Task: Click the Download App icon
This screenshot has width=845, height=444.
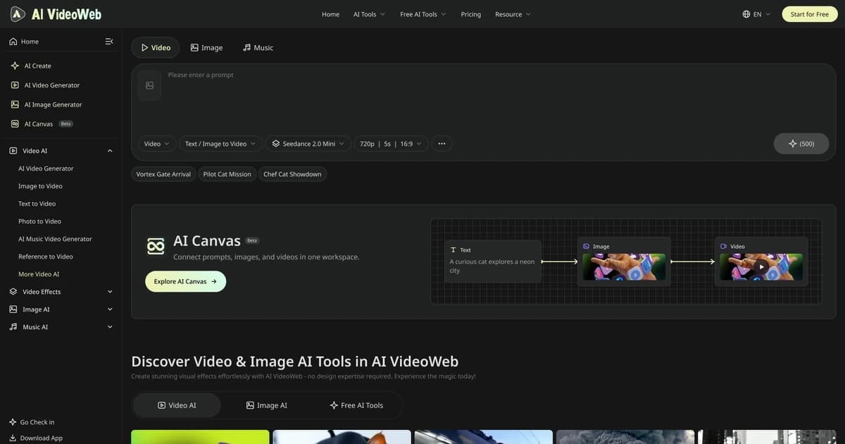Action: pos(13,438)
